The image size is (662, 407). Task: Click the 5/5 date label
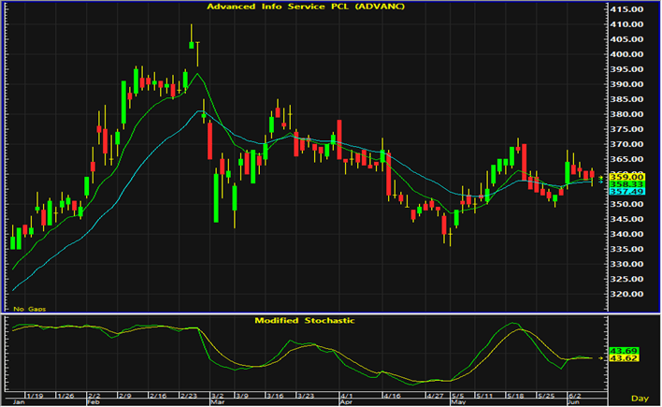click(458, 396)
